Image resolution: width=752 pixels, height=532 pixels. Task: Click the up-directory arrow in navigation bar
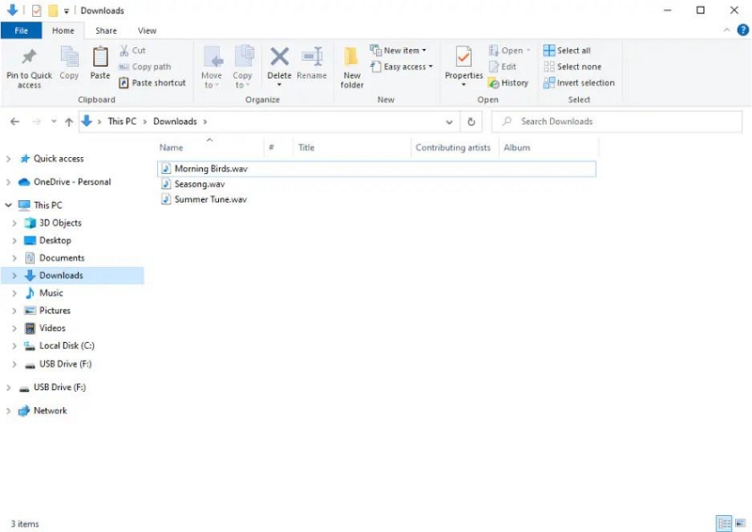[69, 121]
